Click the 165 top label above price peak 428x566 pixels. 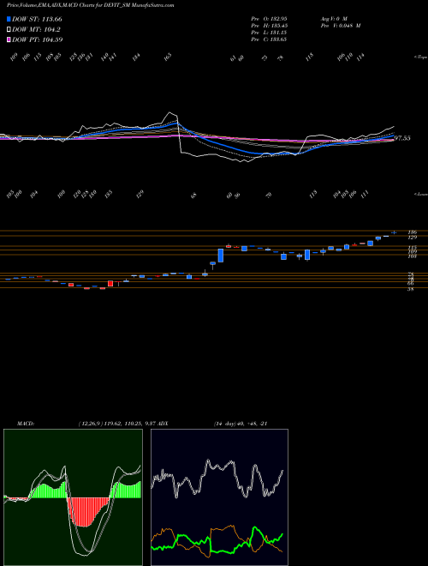click(168, 57)
